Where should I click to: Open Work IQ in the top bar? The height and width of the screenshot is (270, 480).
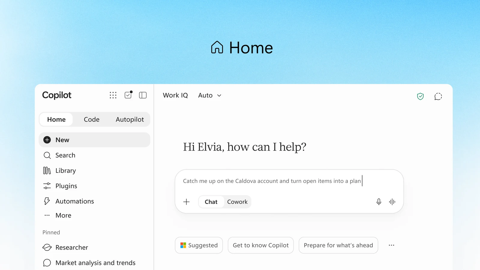(x=175, y=95)
